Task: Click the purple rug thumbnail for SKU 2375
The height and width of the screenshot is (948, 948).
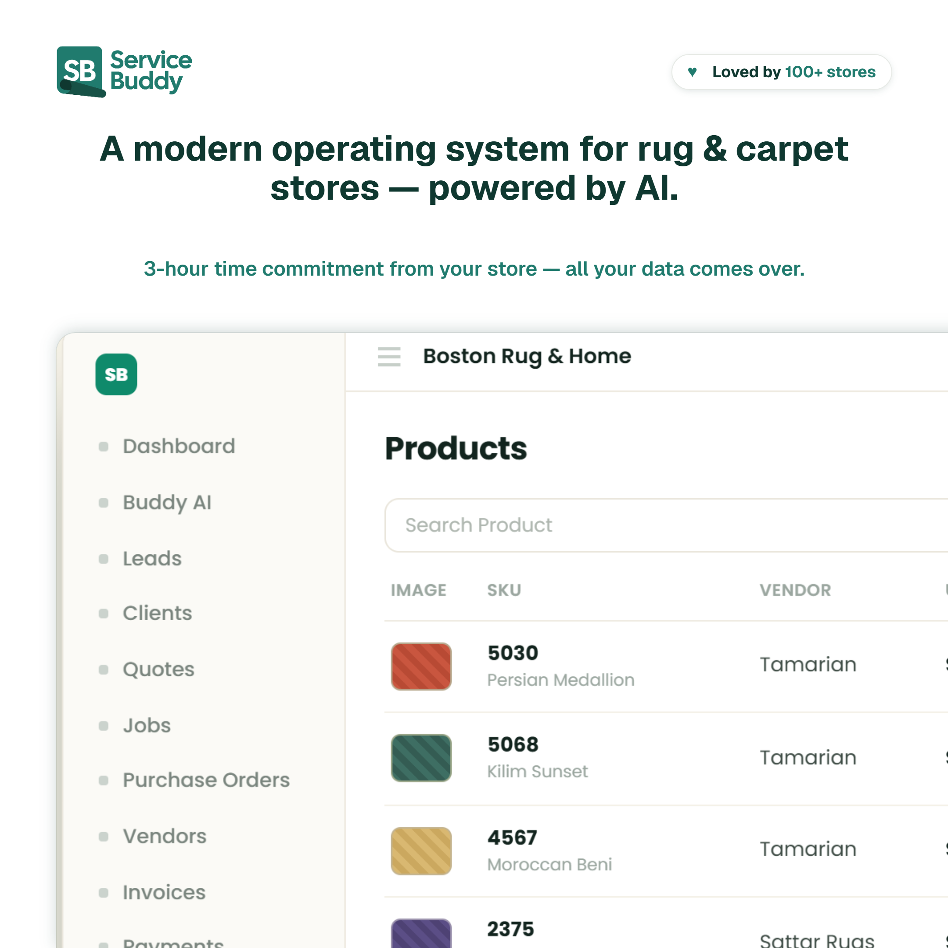Action: click(x=421, y=933)
